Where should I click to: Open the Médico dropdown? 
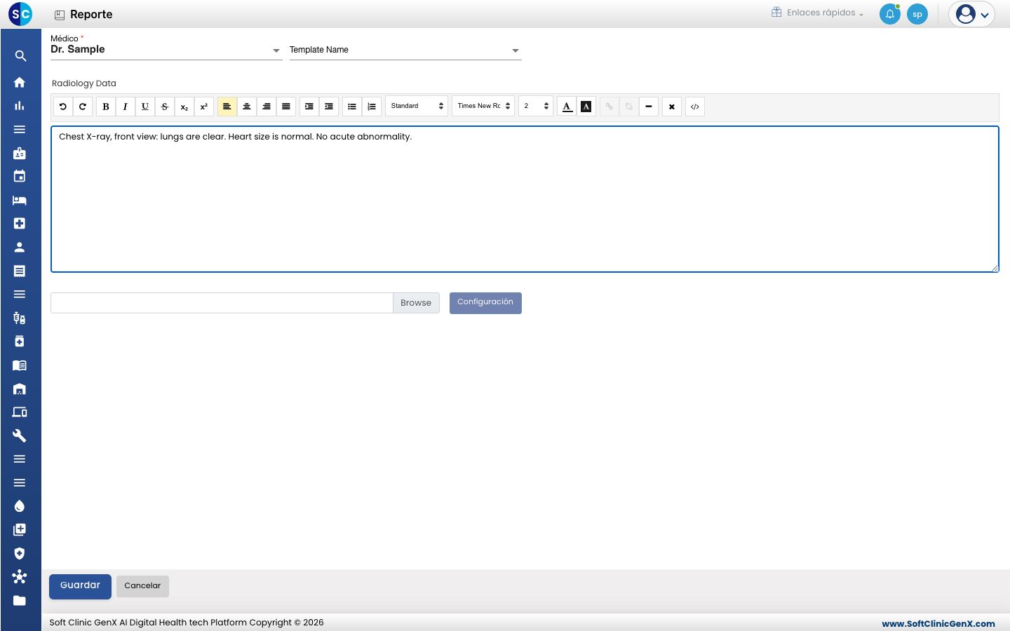point(166,50)
